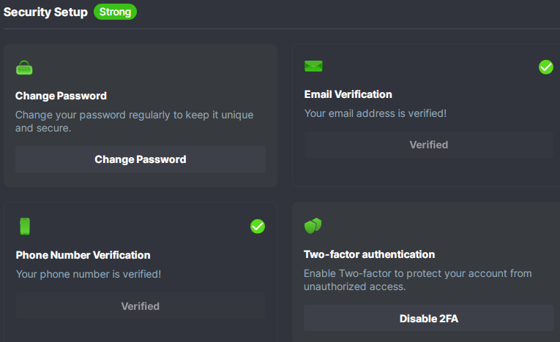
Task: Click the Email Verification card title
Action: [x=348, y=94]
